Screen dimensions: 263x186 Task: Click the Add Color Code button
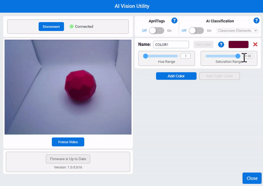coord(219,76)
